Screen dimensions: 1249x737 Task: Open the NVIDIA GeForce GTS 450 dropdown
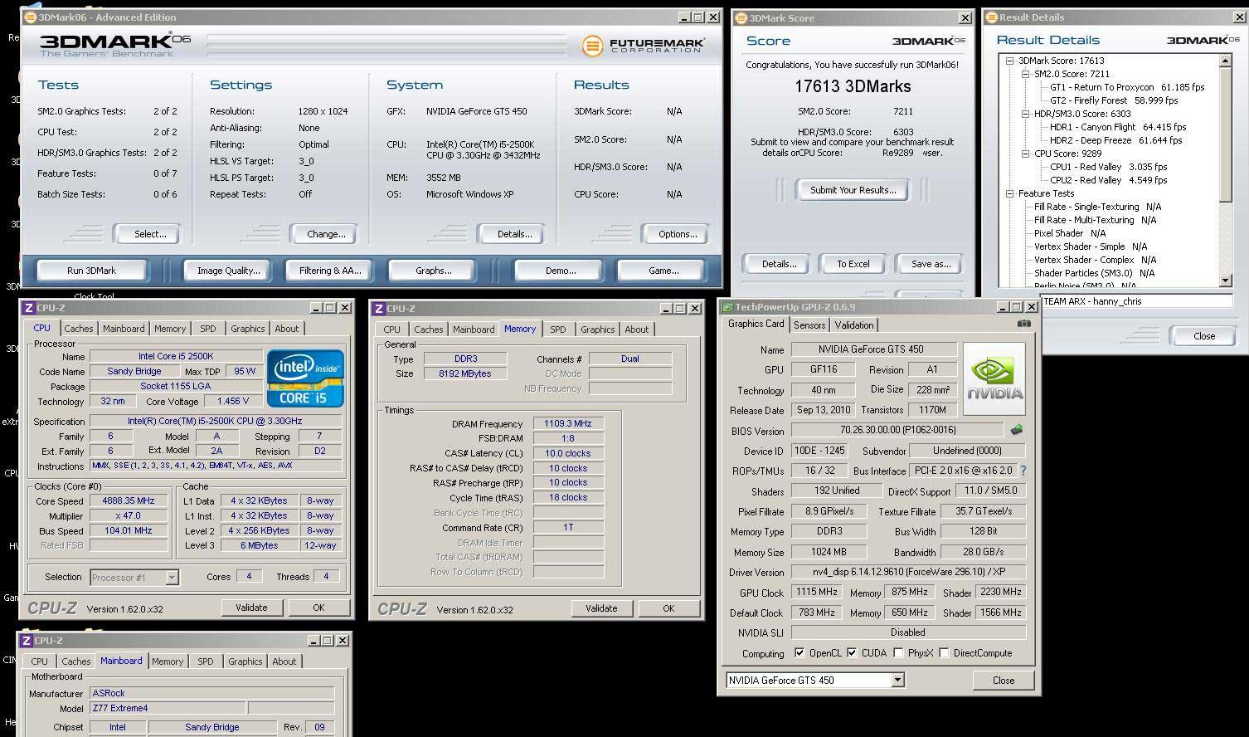[897, 680]
